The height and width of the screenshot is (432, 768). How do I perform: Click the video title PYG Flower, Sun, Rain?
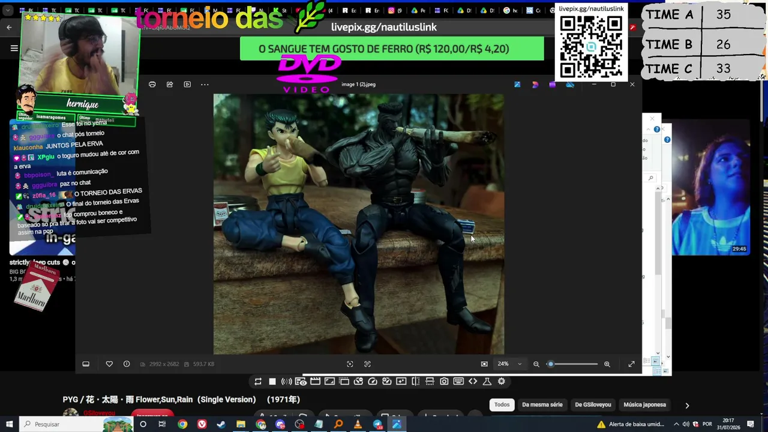(x=181, y=400)
